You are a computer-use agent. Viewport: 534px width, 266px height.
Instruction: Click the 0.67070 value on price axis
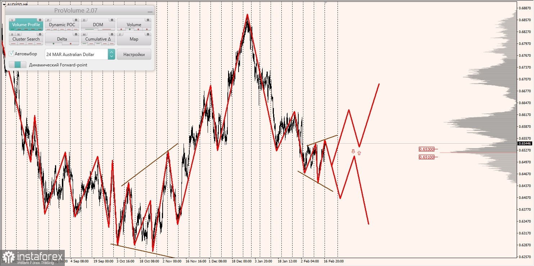[x=525, y=79]
